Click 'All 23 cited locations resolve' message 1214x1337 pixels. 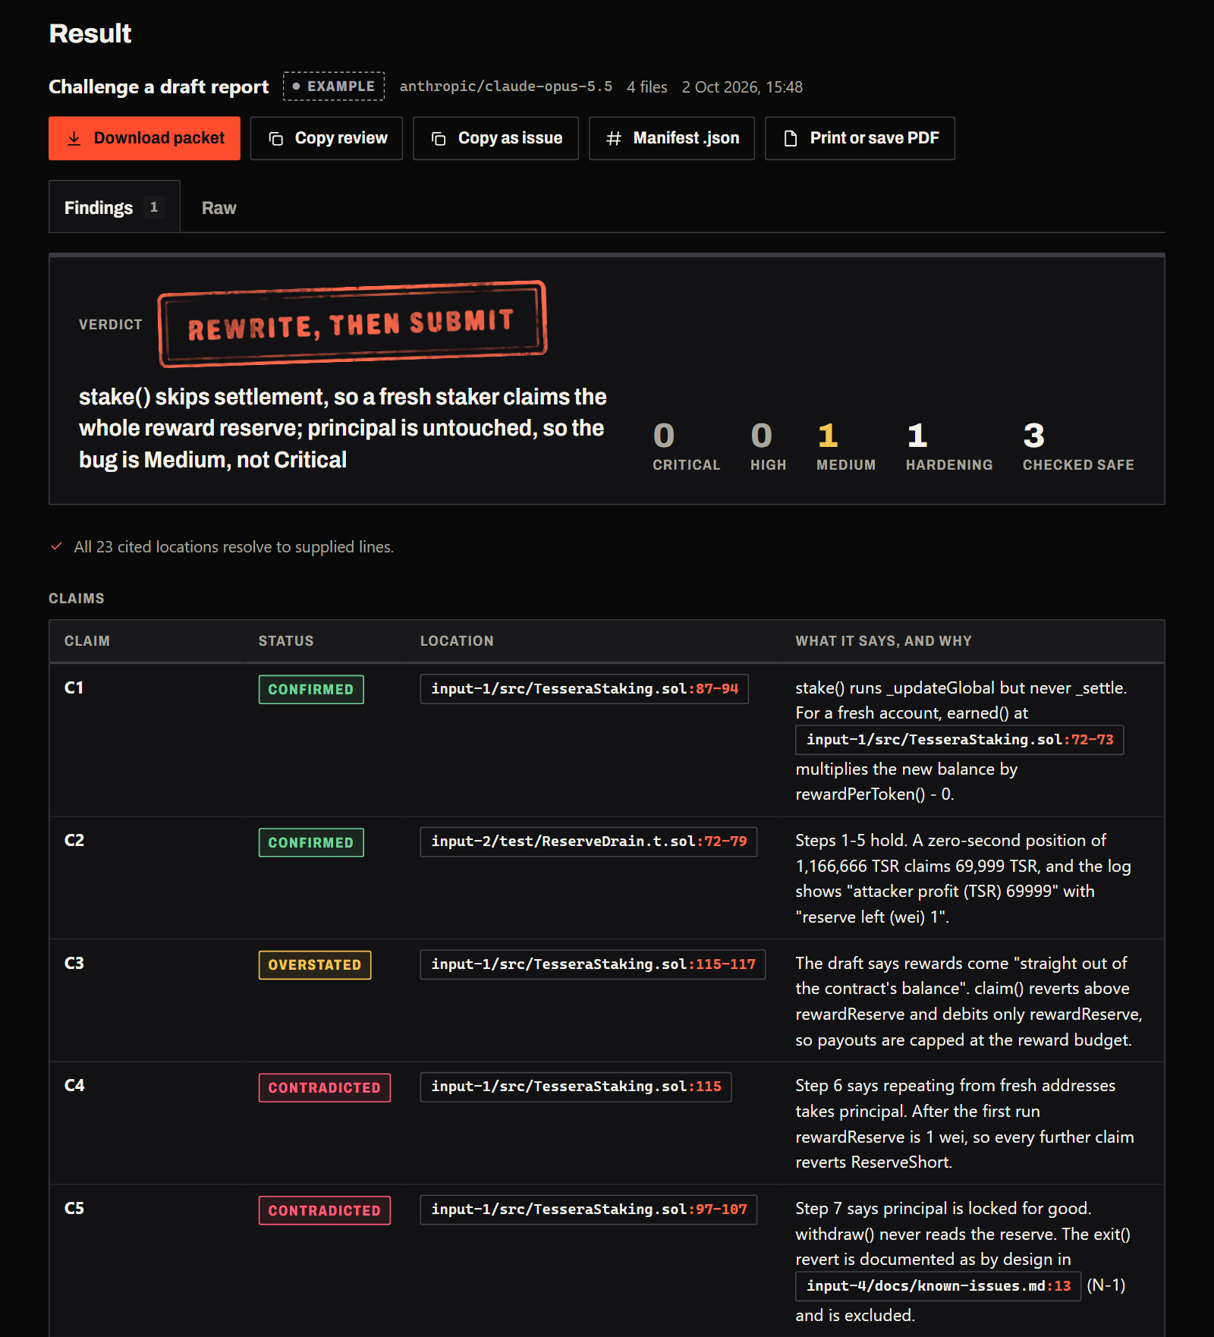click(x=234, y=547)
